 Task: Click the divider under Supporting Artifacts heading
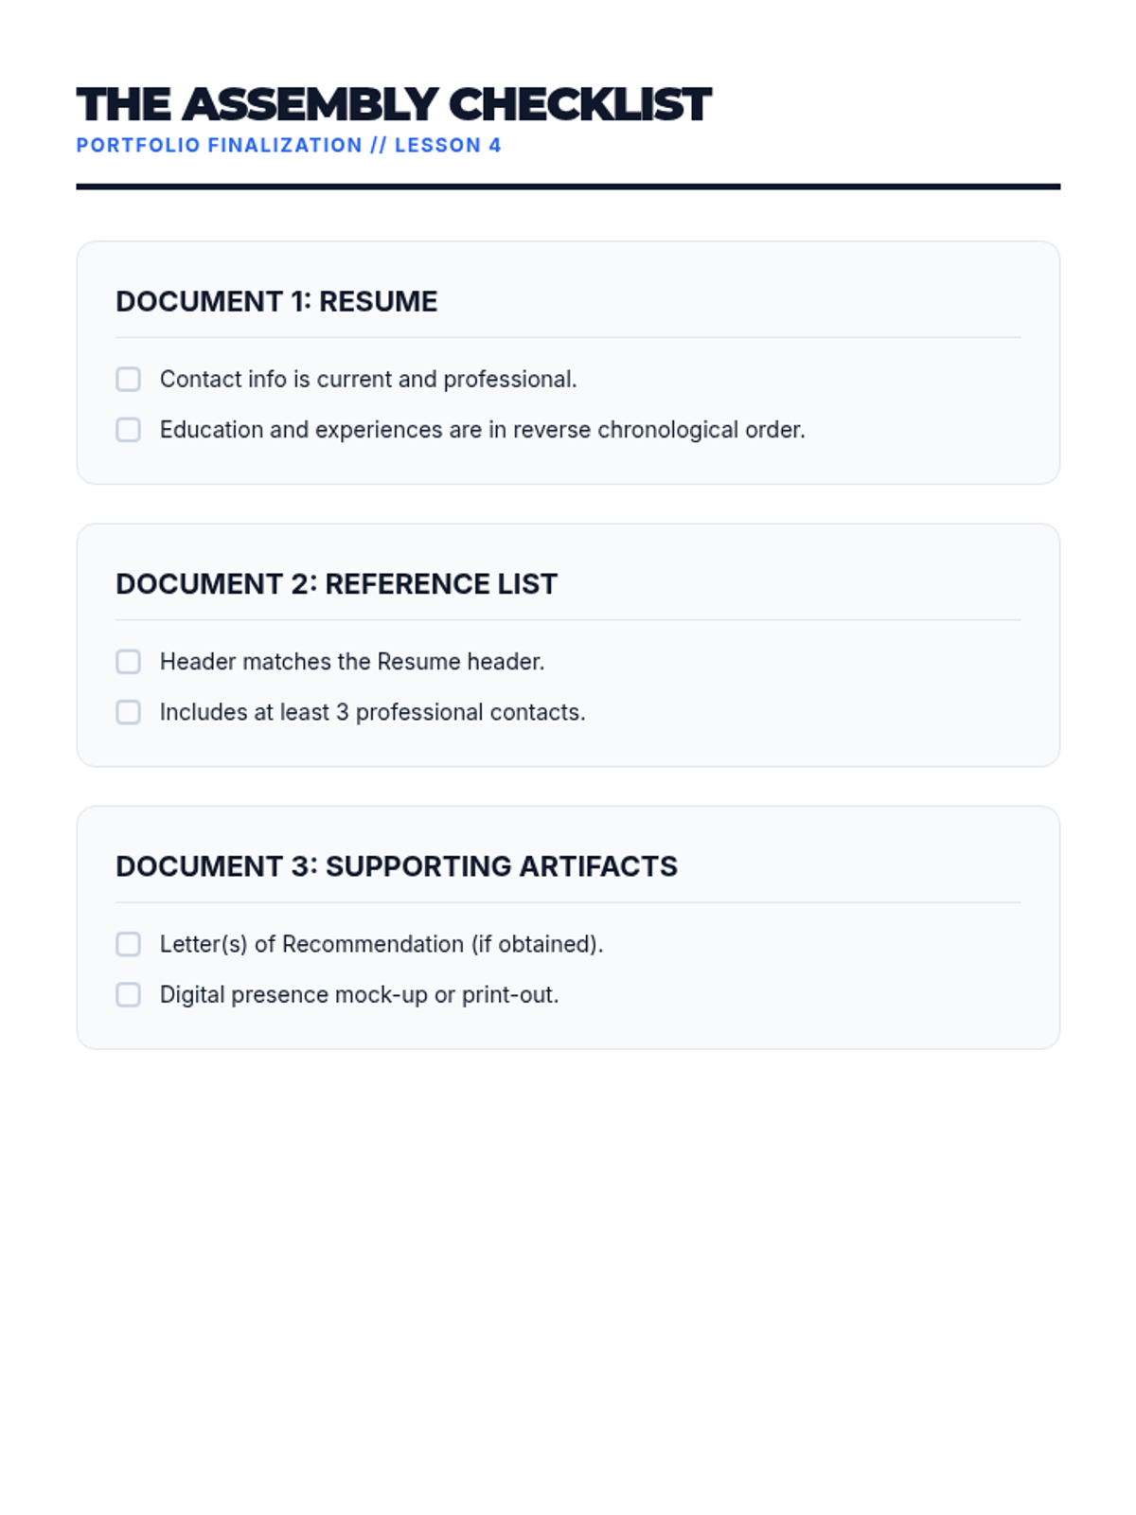point(568,902)
